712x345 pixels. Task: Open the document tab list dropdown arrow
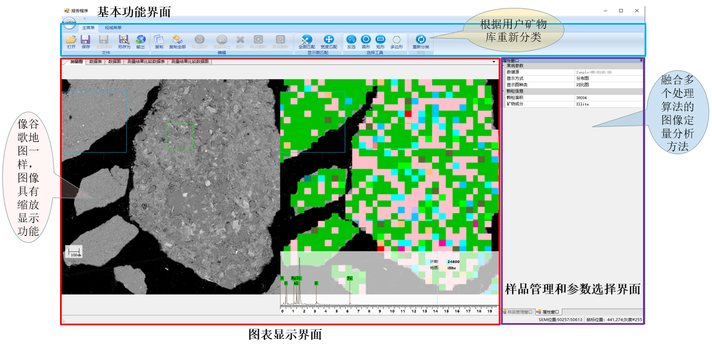pyautogui.click(x=494, y=62)
